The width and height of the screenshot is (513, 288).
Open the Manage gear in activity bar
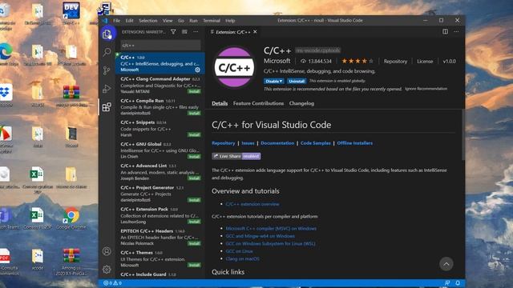tap(107, 270)
